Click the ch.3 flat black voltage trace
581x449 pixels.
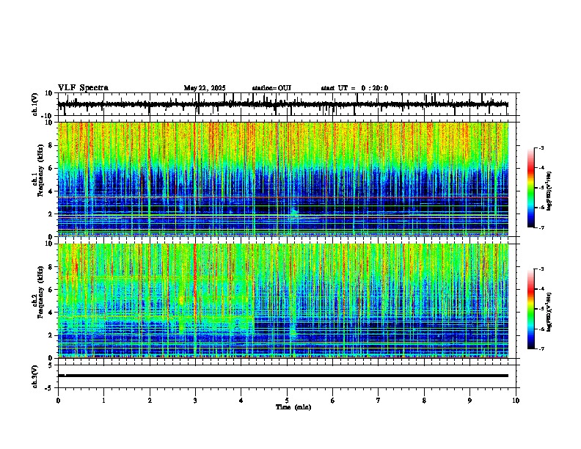point(283,376)
